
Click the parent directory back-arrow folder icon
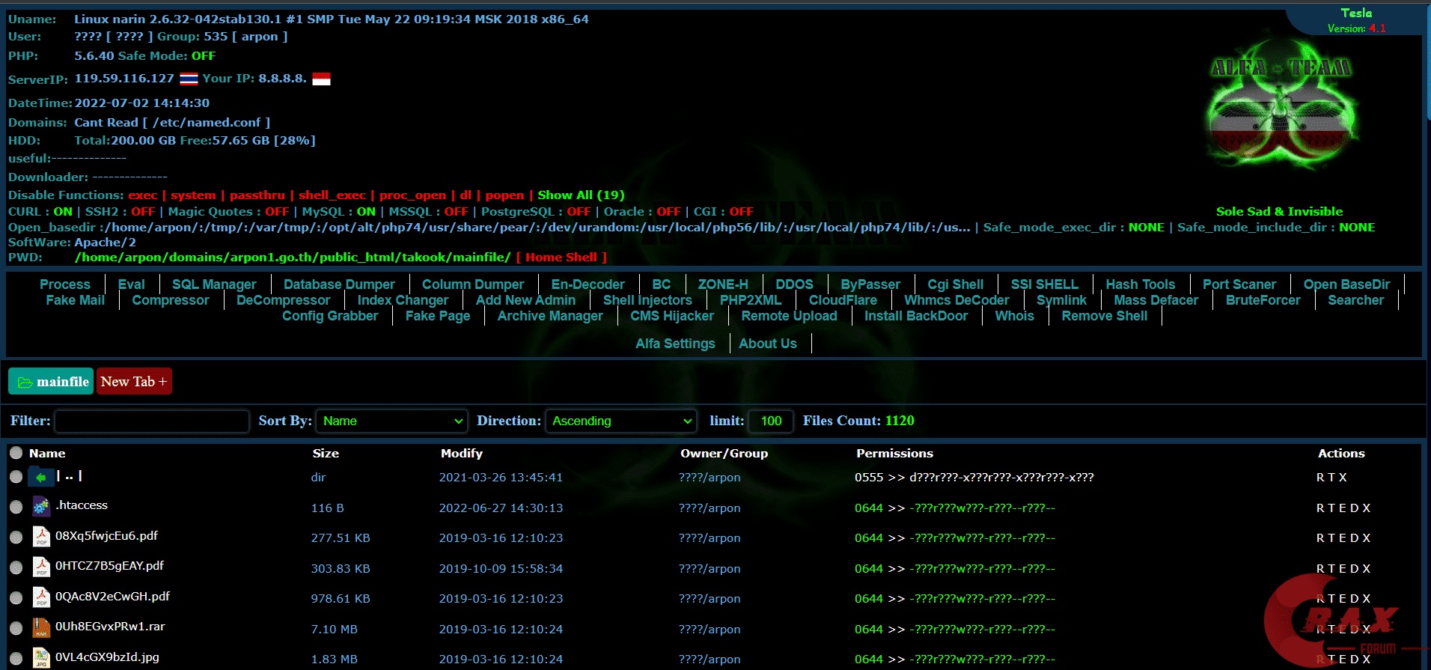[x=40, y=477]
